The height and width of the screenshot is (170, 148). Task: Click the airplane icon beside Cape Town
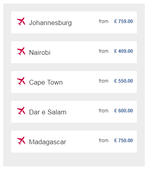[21, 81]
